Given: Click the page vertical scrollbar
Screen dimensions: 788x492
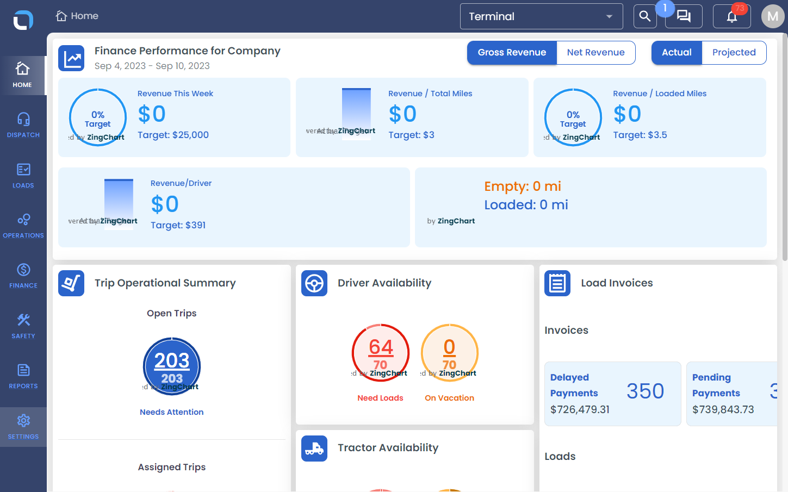Looking at the screenshot, I should (x=785, y=147).
